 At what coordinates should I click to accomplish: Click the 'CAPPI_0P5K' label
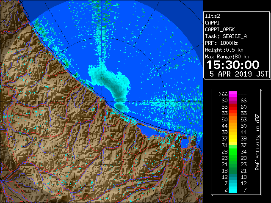[220, 30]
